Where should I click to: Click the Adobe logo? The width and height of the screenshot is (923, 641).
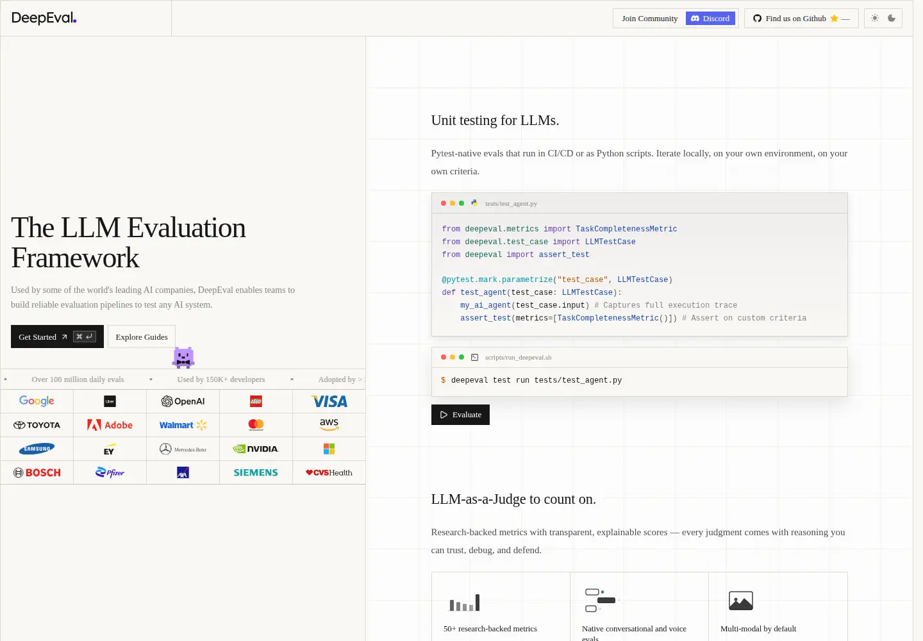tap(110, 425)
